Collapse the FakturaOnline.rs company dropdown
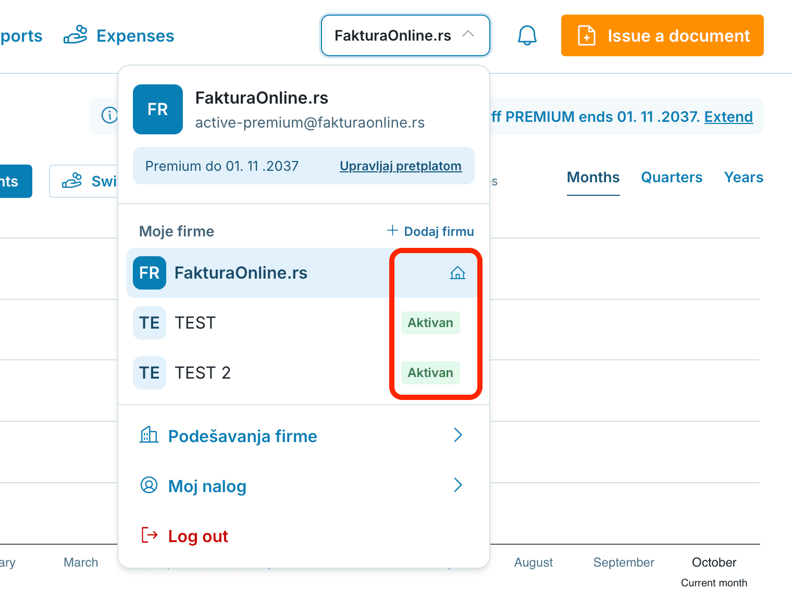The width and height of the screenshot is (792, 602). tap(405, 35)
